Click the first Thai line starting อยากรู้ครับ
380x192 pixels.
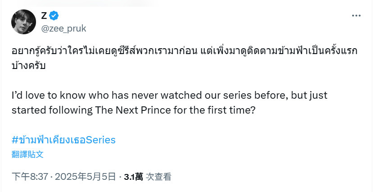coord(185,51)
